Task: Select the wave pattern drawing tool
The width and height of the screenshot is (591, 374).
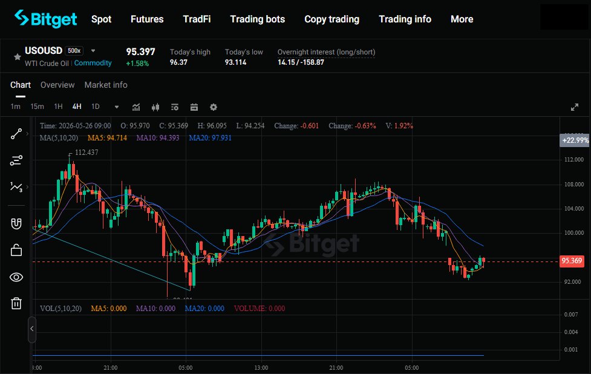Action: [16, 186]
